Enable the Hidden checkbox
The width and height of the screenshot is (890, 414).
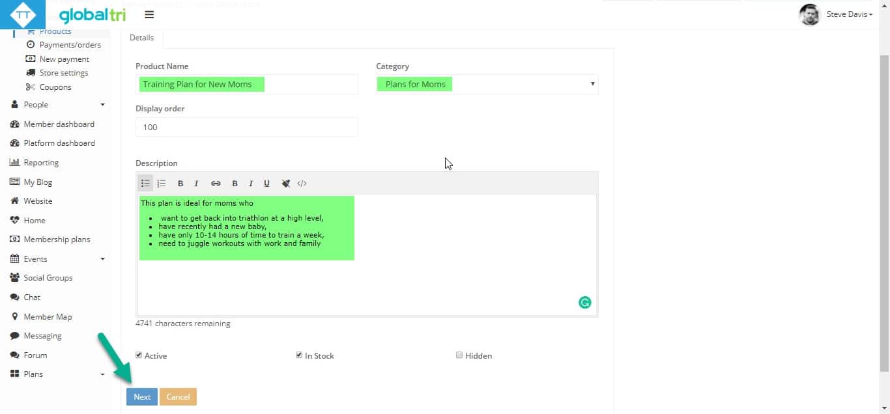click(459, 355)
